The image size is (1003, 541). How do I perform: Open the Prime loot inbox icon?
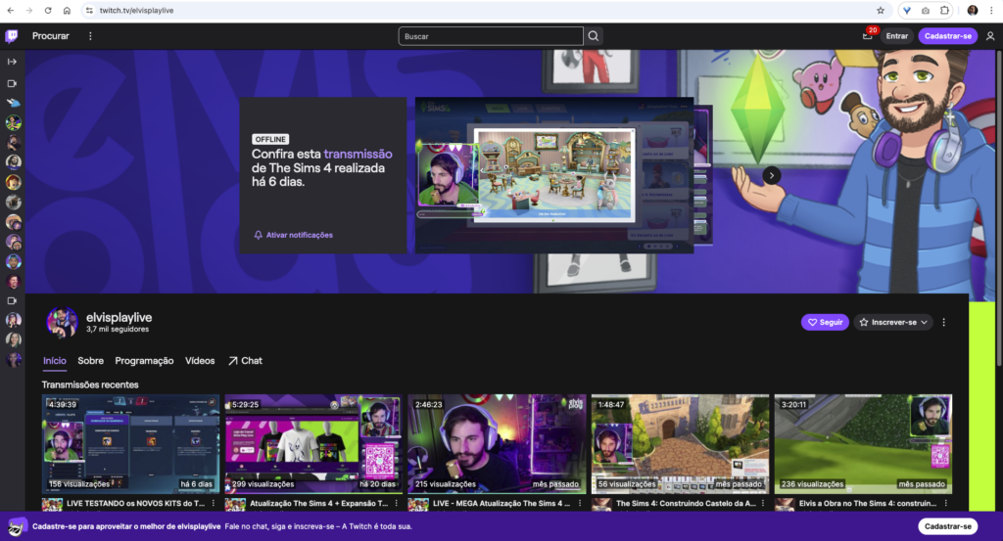click(x=867, y=36)
